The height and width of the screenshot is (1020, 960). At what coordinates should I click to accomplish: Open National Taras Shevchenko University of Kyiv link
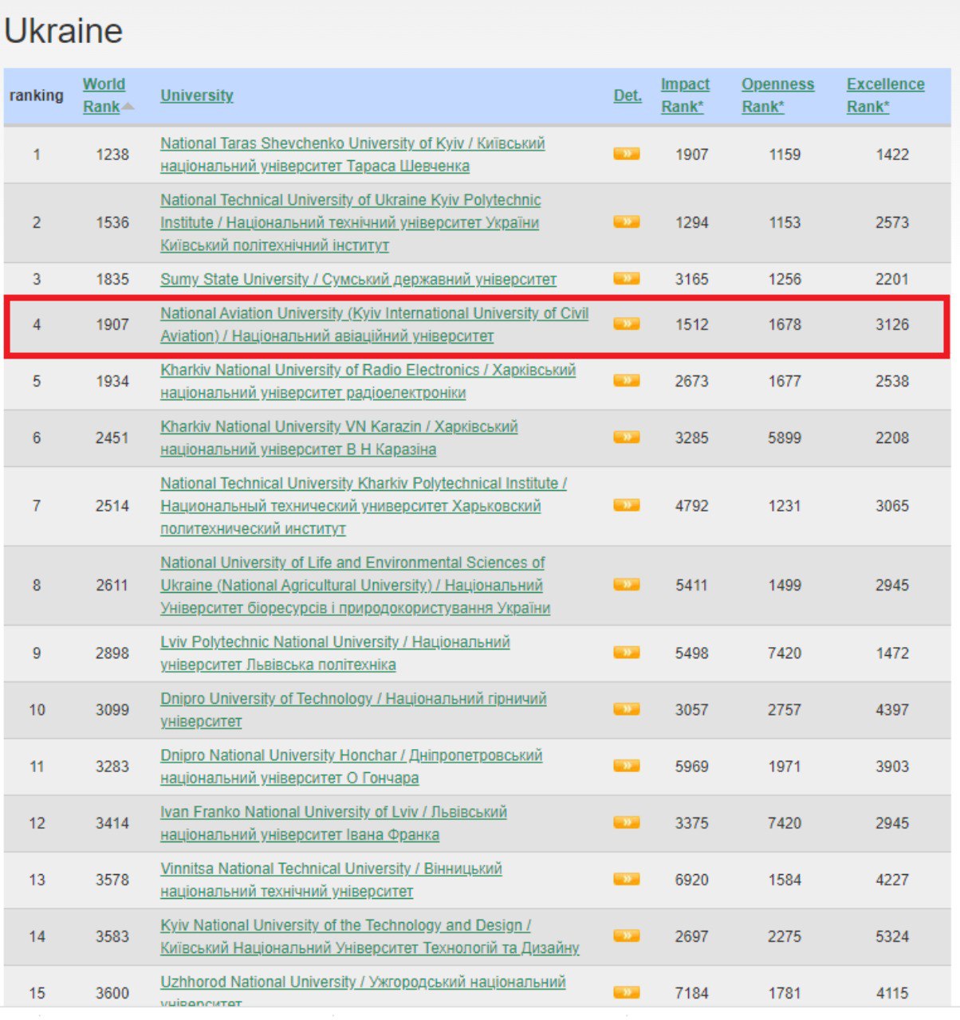352,155
